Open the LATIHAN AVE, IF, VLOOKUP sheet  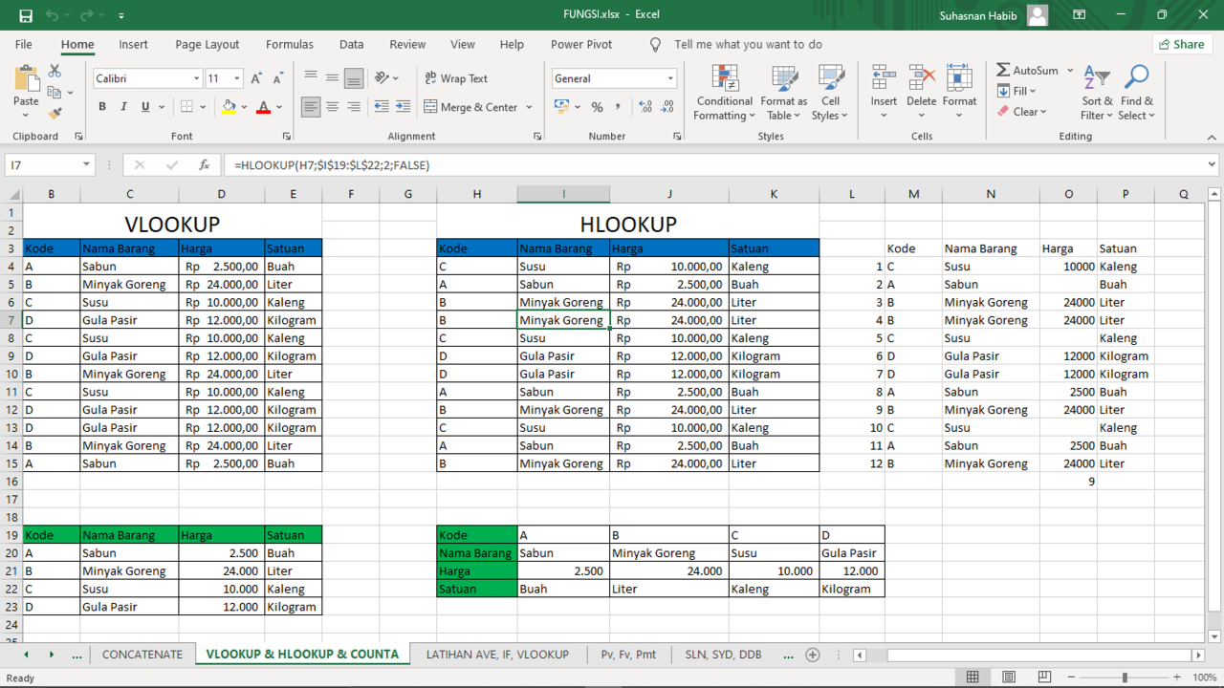pos(497,655)
